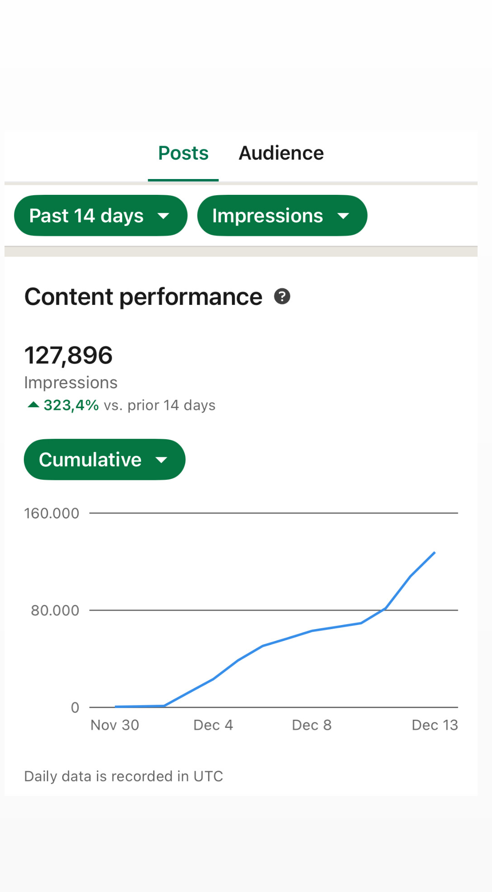The width and height of the screenshot is (492, 892).
Task: Click the arrow on the Past 14 days pill
Action: [163, 216]
